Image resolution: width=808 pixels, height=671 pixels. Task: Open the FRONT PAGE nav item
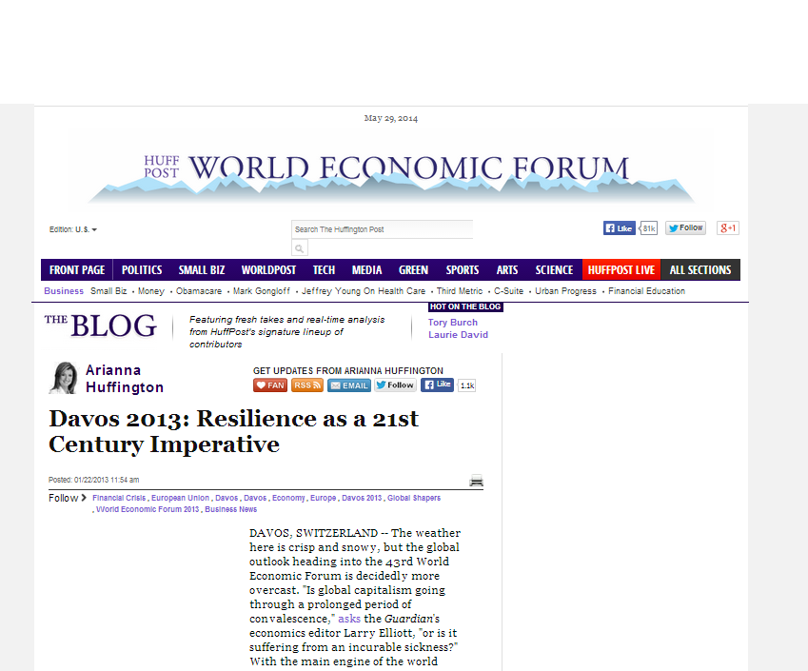pyautogui.click(x=77, y=270)
